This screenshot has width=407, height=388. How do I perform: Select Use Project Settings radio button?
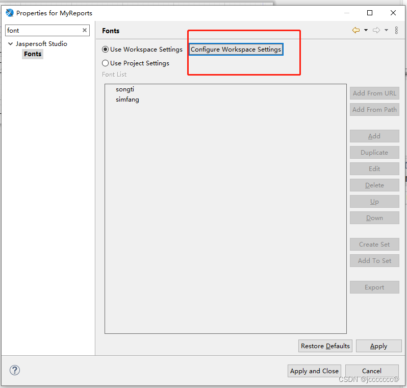point(105,63)
